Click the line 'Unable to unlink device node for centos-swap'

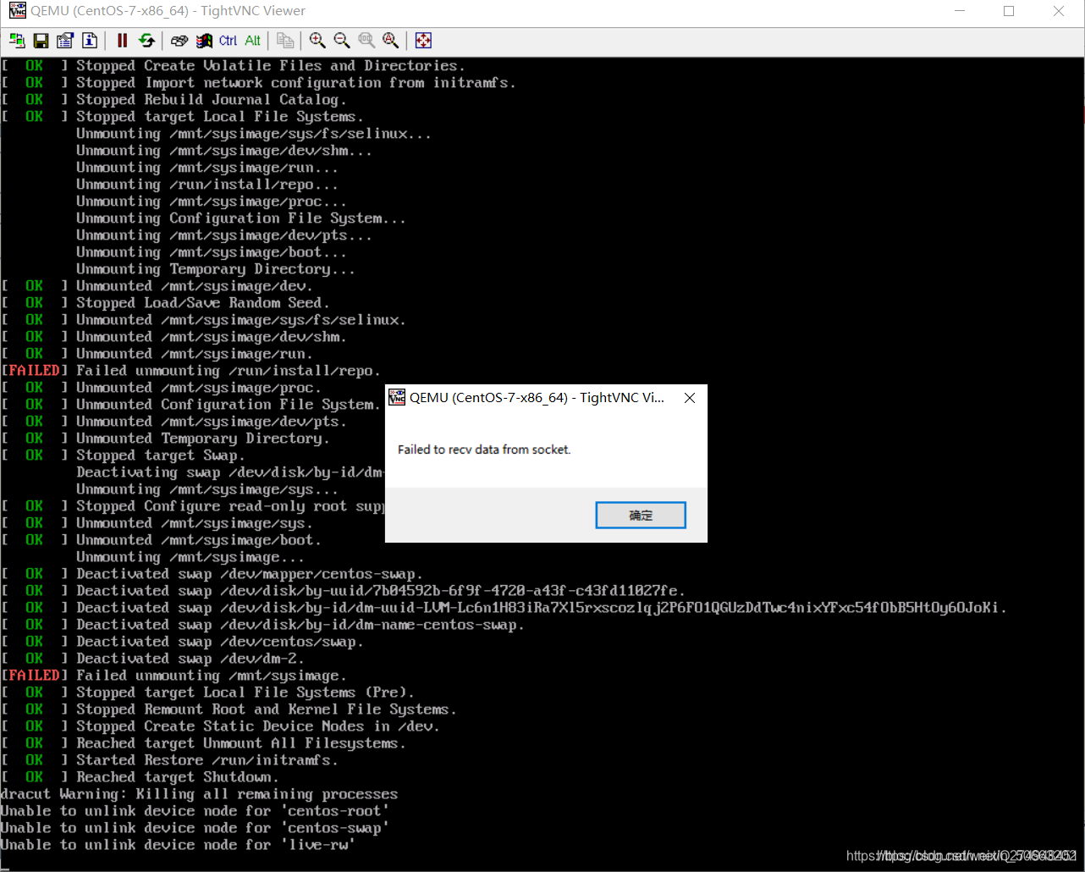pos(195,828)
